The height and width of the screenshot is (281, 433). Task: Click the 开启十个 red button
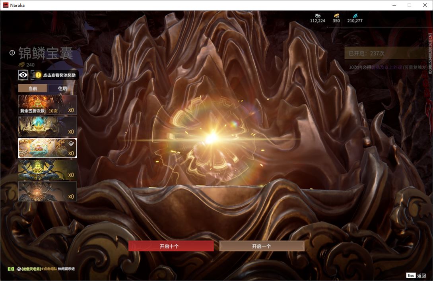[x=171, y=246]
